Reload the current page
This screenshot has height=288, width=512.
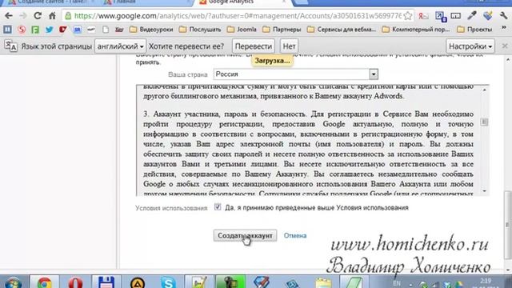click(38, 16)
